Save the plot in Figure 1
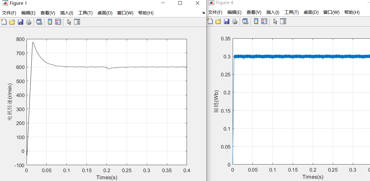Image resolution: width=370 pixels, height=181 pixels. point(20,22)
